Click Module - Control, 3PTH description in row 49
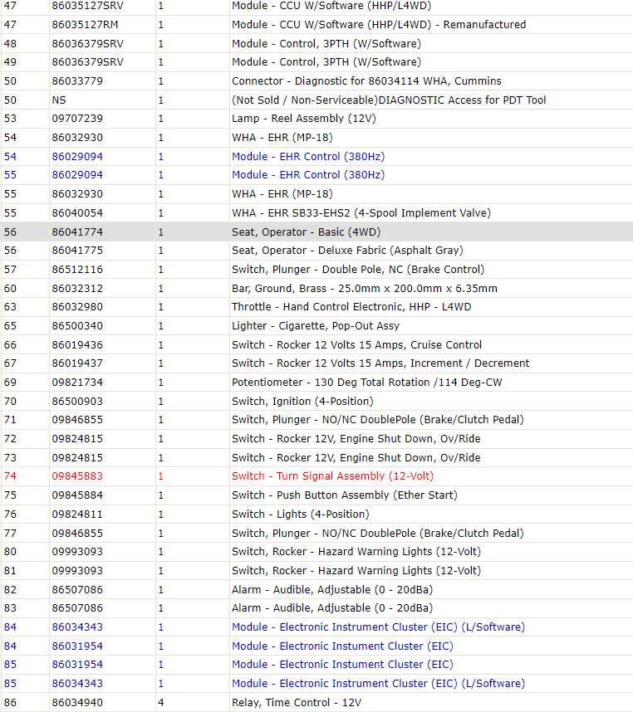633x712 pixels. tap(326, 61)
